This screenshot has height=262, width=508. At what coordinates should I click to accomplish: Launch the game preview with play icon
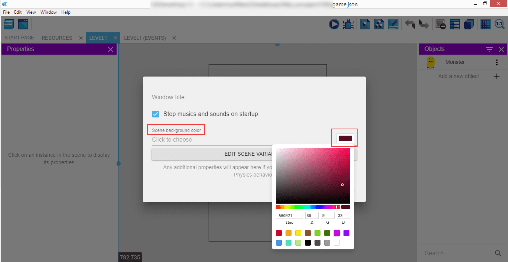pyautogui.click(x=334, y=25)
